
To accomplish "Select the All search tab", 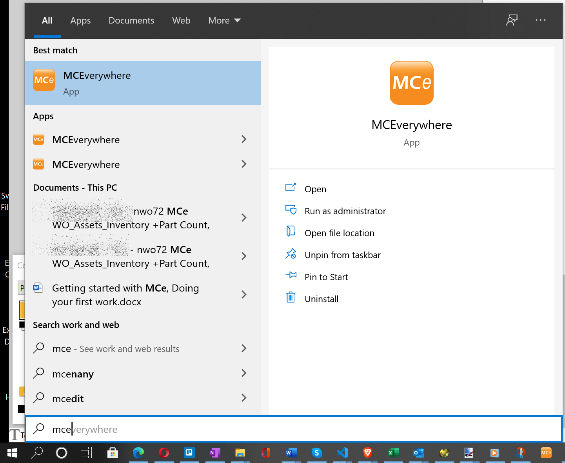I will pyautogui.click(x=47, y=20).
